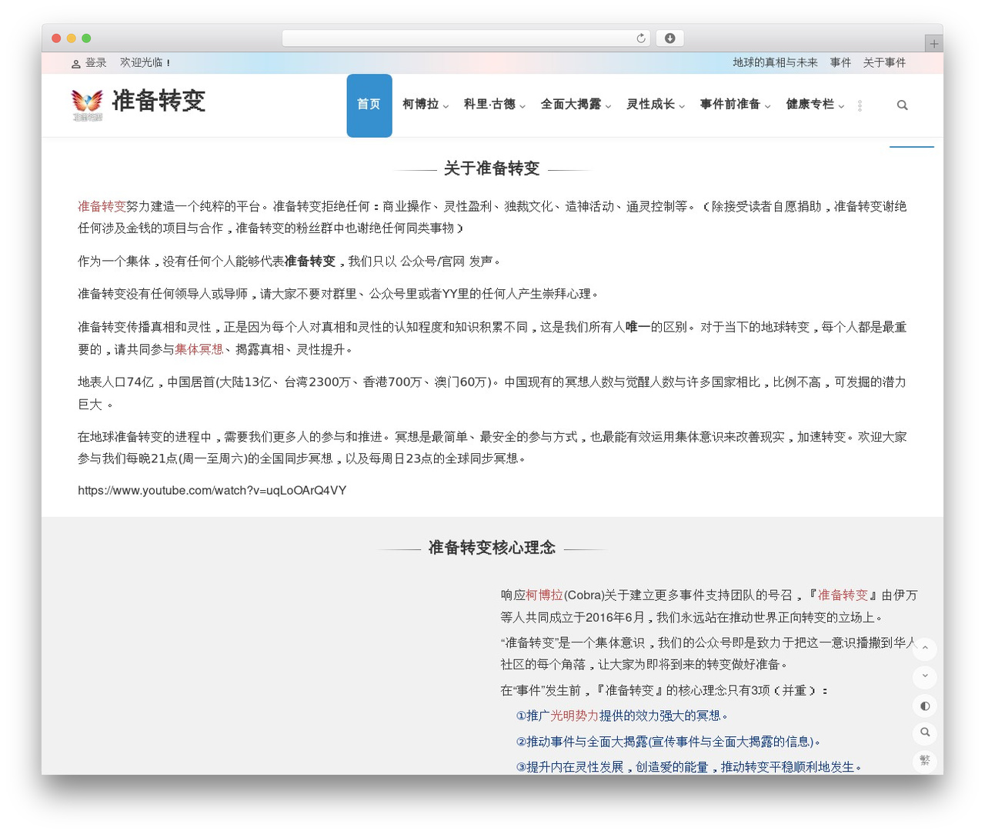This screenshot has height=834, width=985.
Task: Click the floating down-arrow button
Action: tap(925, 676)
